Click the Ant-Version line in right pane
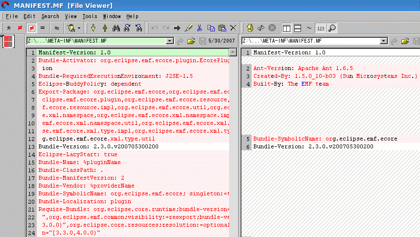The image size is (420, 237). click(x=336, y=68)
